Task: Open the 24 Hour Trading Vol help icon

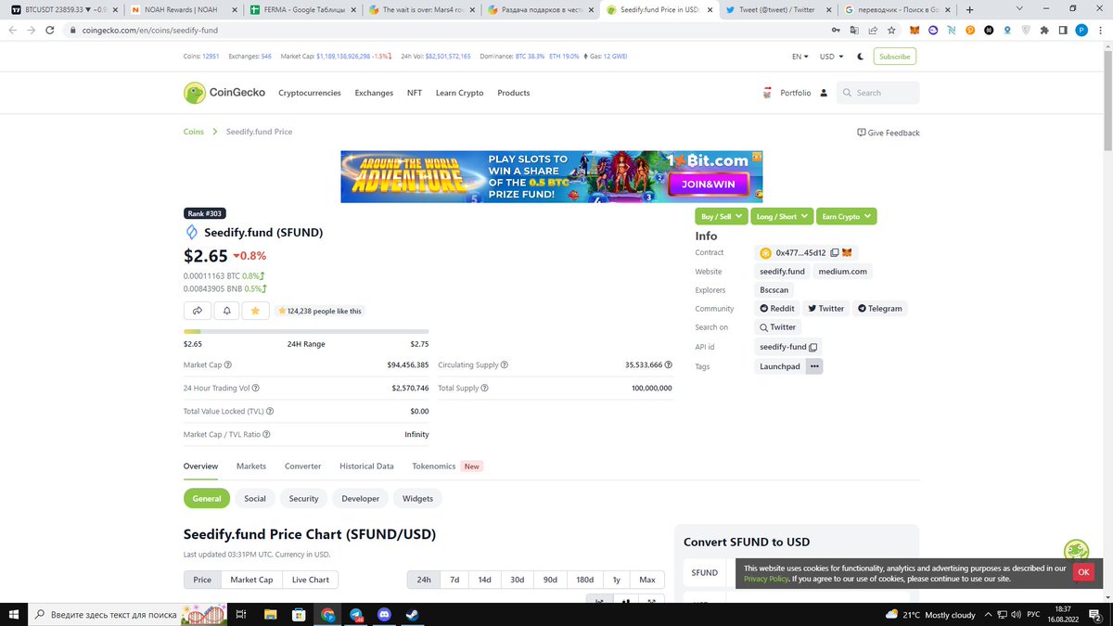Action: click(256, 389)
